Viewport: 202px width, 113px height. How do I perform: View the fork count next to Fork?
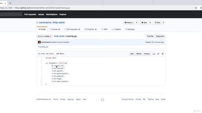pyautogui.click(x=163, y=23)
